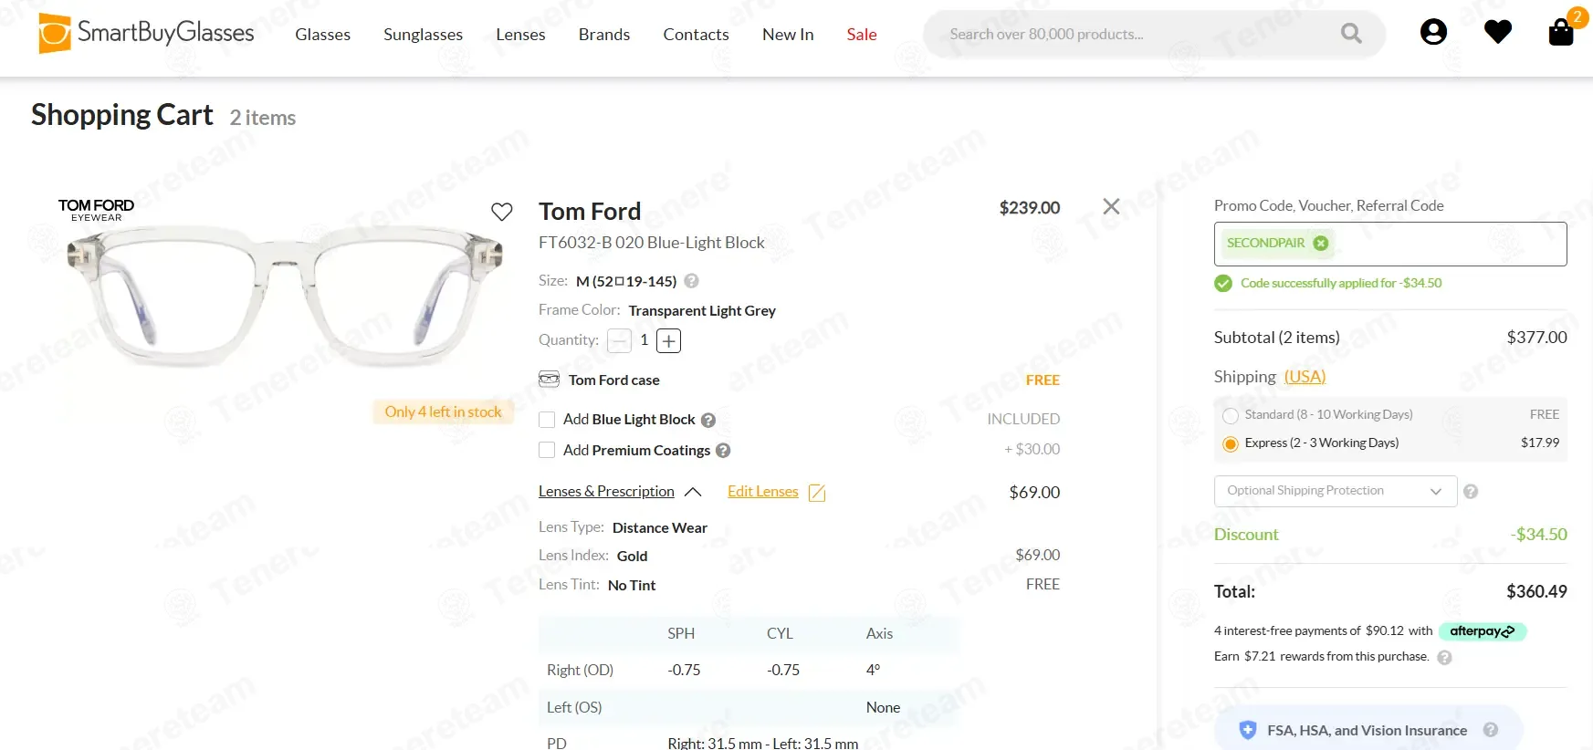Increase quantity with the plus button
The height and width of the screenshot is (750, 1593).
669,341
